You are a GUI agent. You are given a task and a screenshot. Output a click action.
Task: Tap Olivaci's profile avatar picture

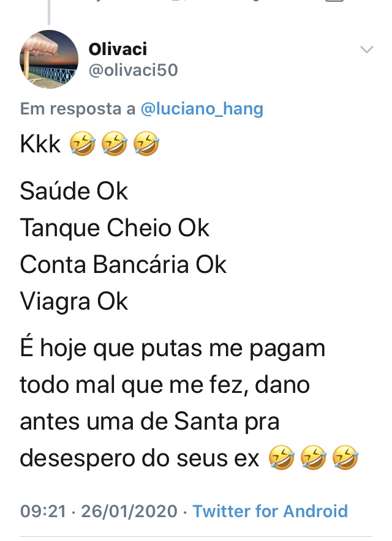(49, 59)
